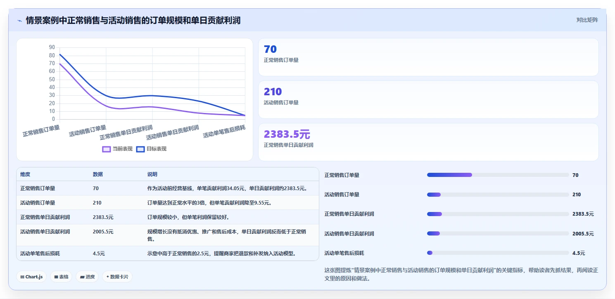Click chart x-axis label 正常销售单日贡献利润
Screen dimensions: 615x299
[x=126, y=132]
